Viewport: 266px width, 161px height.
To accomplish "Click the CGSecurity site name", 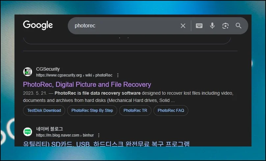I will pyautogui.click(x=48, y=69).
